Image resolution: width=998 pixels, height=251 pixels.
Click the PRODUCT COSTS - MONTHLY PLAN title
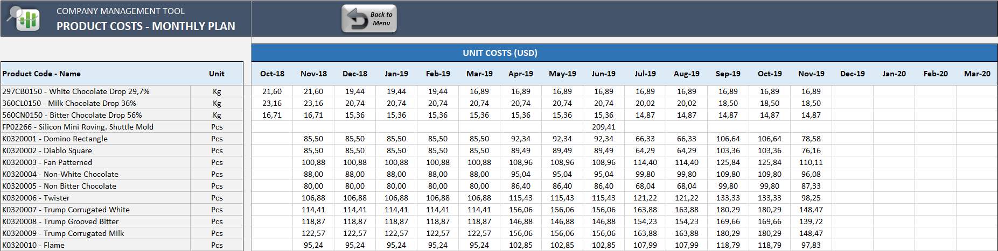click(146, 26)
